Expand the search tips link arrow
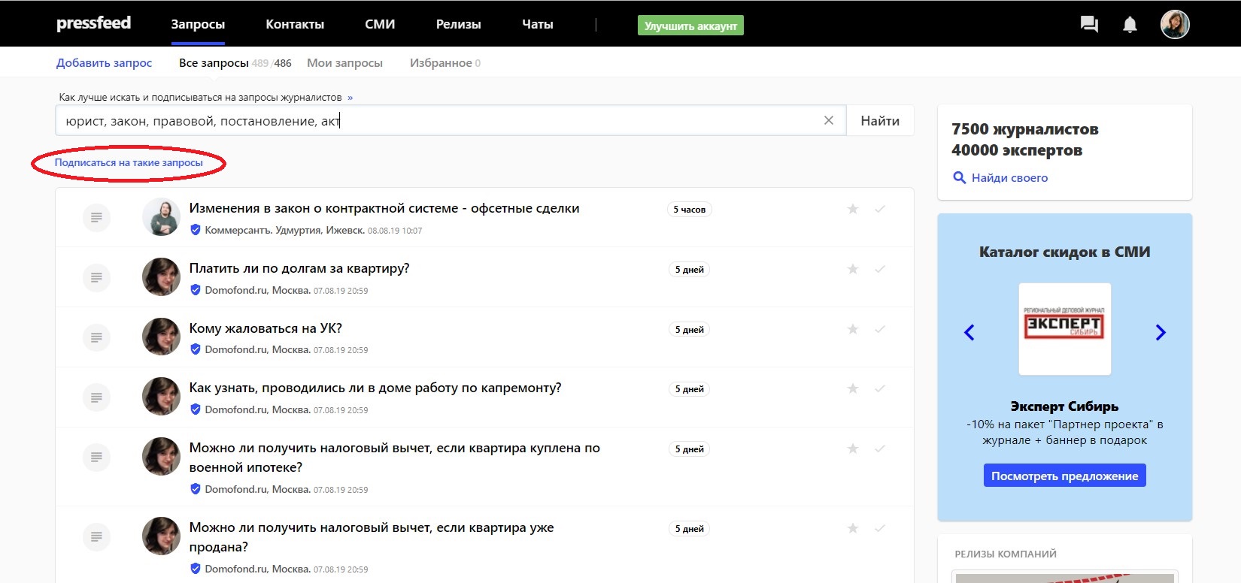Image resolution: width=1241 pixels, height=583 pixels. tap(350, 98)
